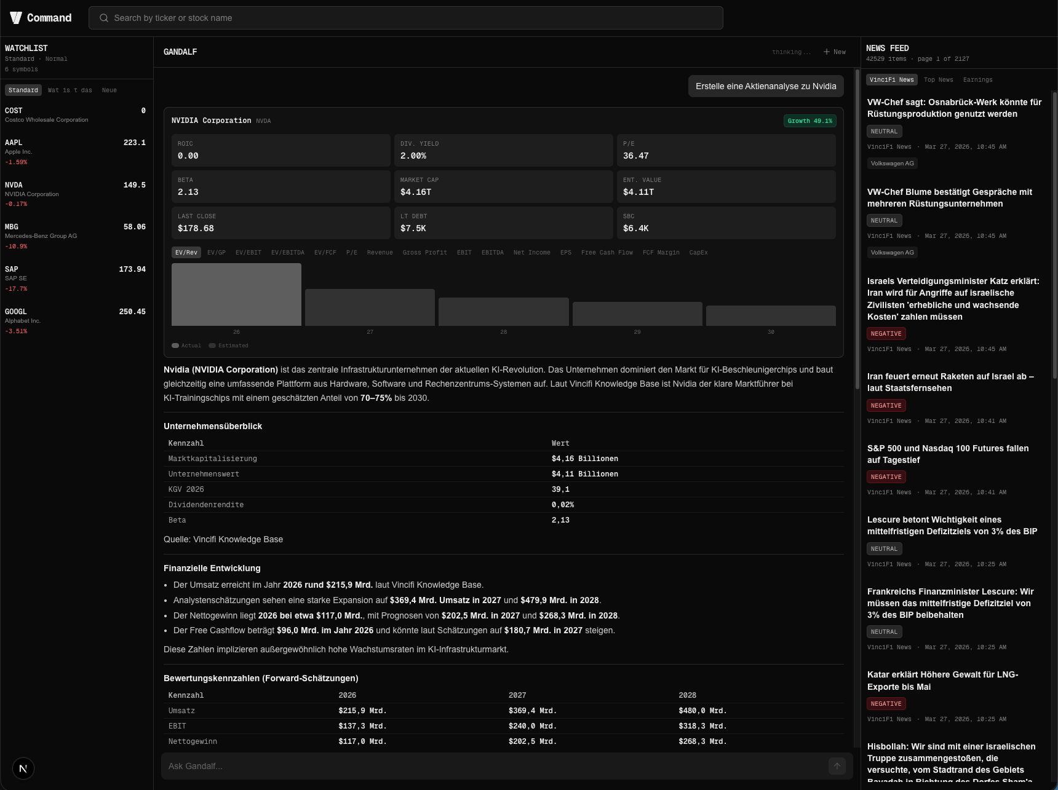Switch chart to EV/GP
Viewport: 1058px width, 790px height.
tap(217, 253)
